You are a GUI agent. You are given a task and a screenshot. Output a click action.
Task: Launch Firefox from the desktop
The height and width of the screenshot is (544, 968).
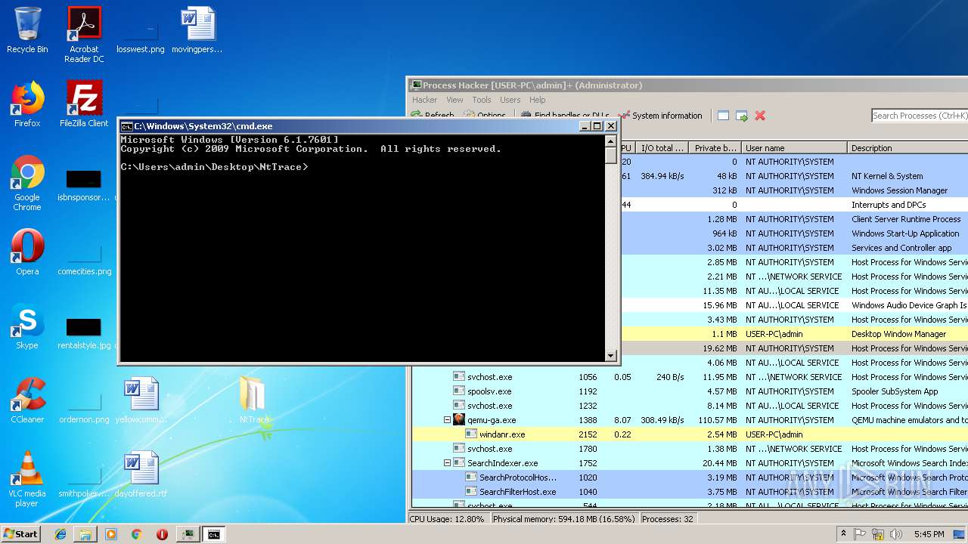click(27, 104)
